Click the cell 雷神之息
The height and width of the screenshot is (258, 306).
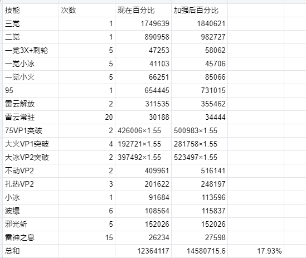point(31,237)
